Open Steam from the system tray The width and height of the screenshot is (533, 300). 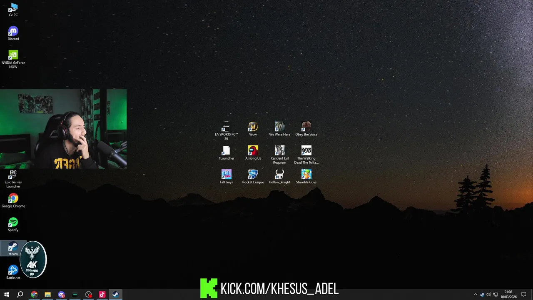pos(482,295)
